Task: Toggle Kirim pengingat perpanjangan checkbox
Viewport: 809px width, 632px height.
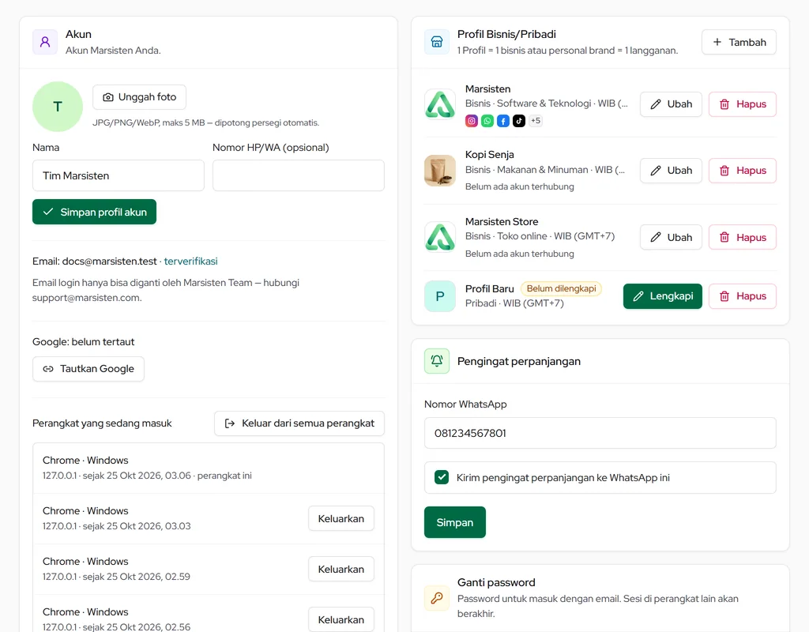Action: click(x=442, y=477)
